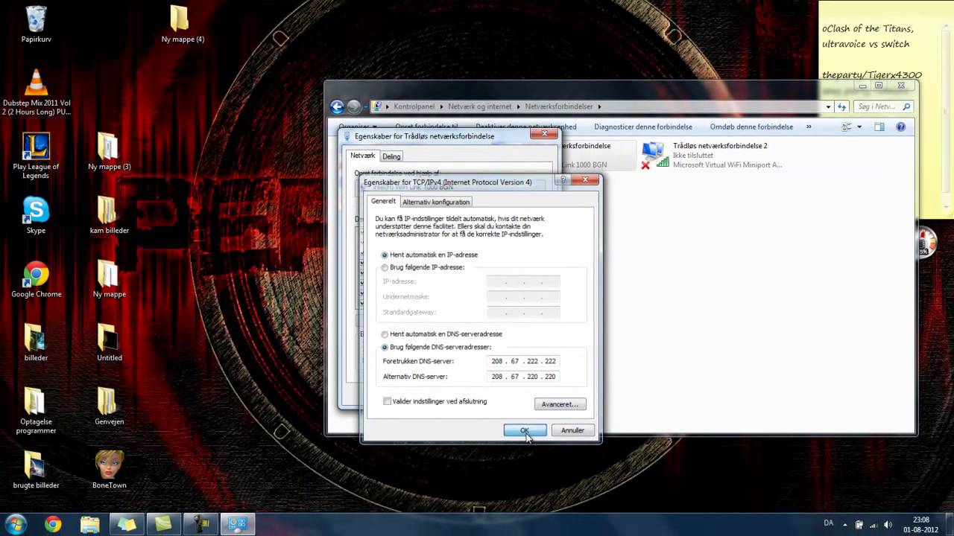This screenshot has height=536, width=954.
Task: Open the billeder folder on desktop
Action: (36, 342)
